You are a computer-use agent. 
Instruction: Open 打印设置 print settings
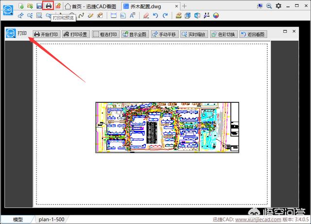tap(76, 34)
